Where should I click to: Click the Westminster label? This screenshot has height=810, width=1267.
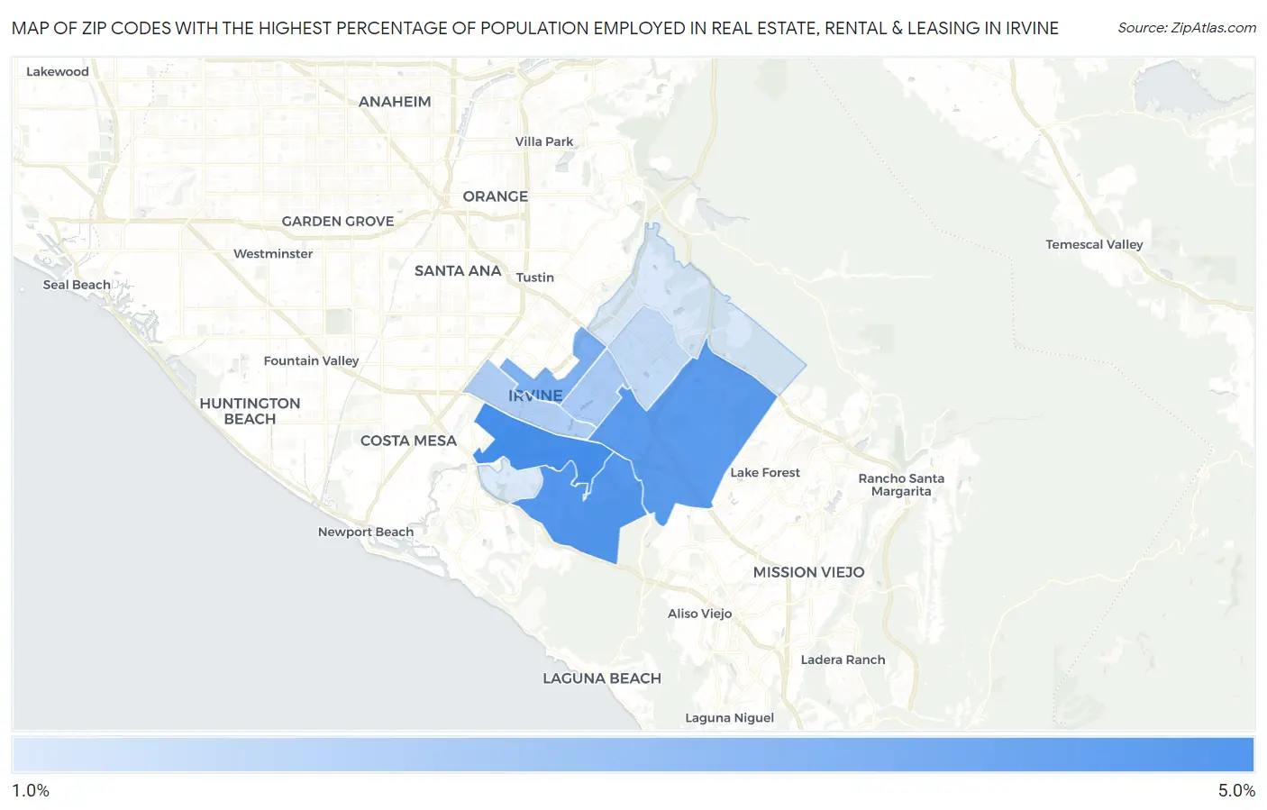point(273,254)
